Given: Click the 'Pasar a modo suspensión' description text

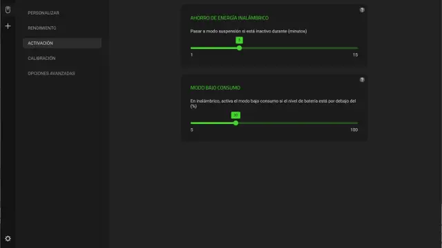Looking at the screenshot, I should (x=249, y=31).
